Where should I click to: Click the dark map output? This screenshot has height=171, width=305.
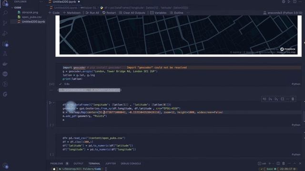pyautogui.click(x=178, y=35)
